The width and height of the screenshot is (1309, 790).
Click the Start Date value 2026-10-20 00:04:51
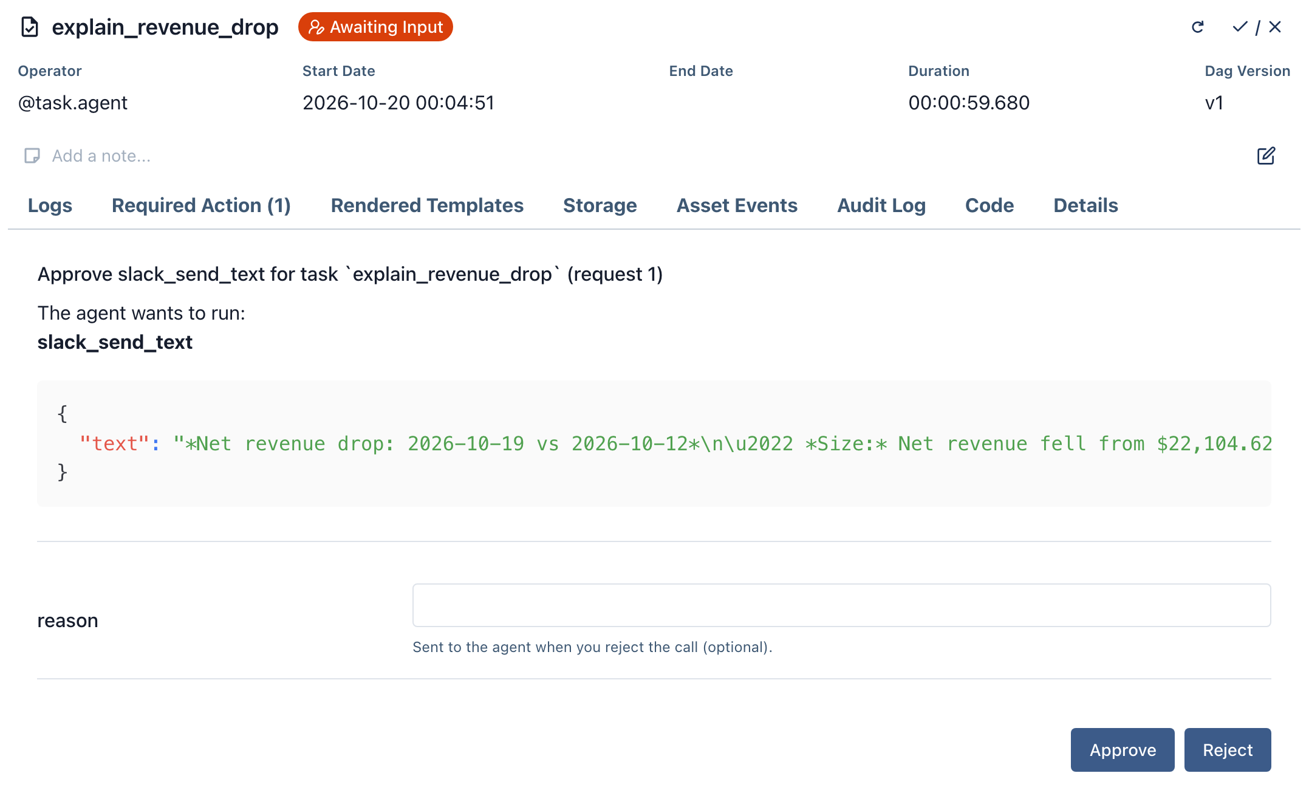tap(398, 103)
